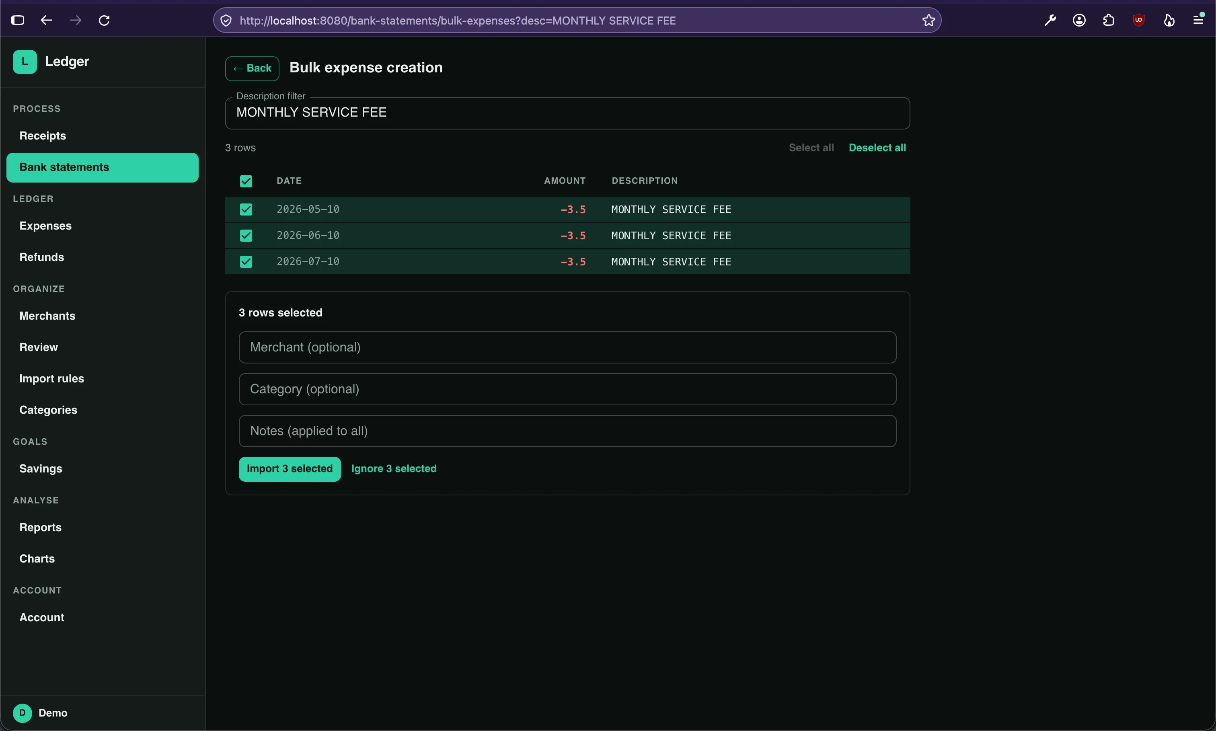Click Ignore 3 selected link
The height and width of the screenshot is (731, 1216).
pyautogui.click(x=394, y=469)
